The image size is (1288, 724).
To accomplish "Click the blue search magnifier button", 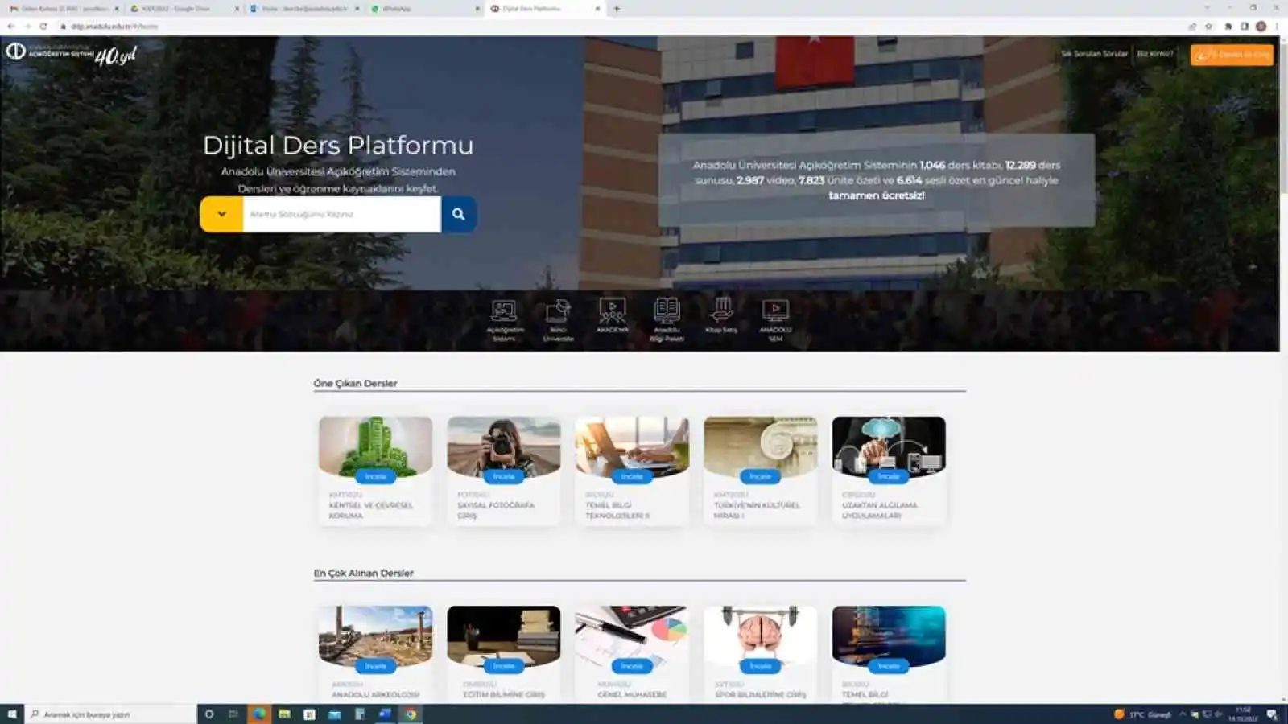I will click(x=459, y=214).
